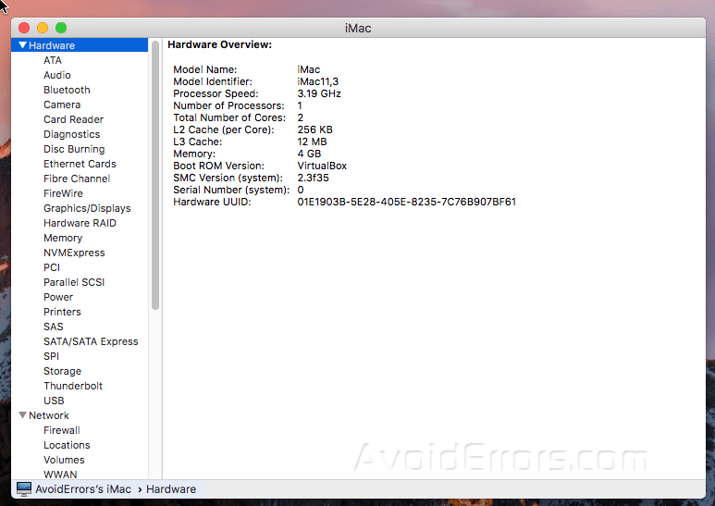Select Memory in the sidebar
The height and width of the screenshot is (506, 715).
pos(63,238)
